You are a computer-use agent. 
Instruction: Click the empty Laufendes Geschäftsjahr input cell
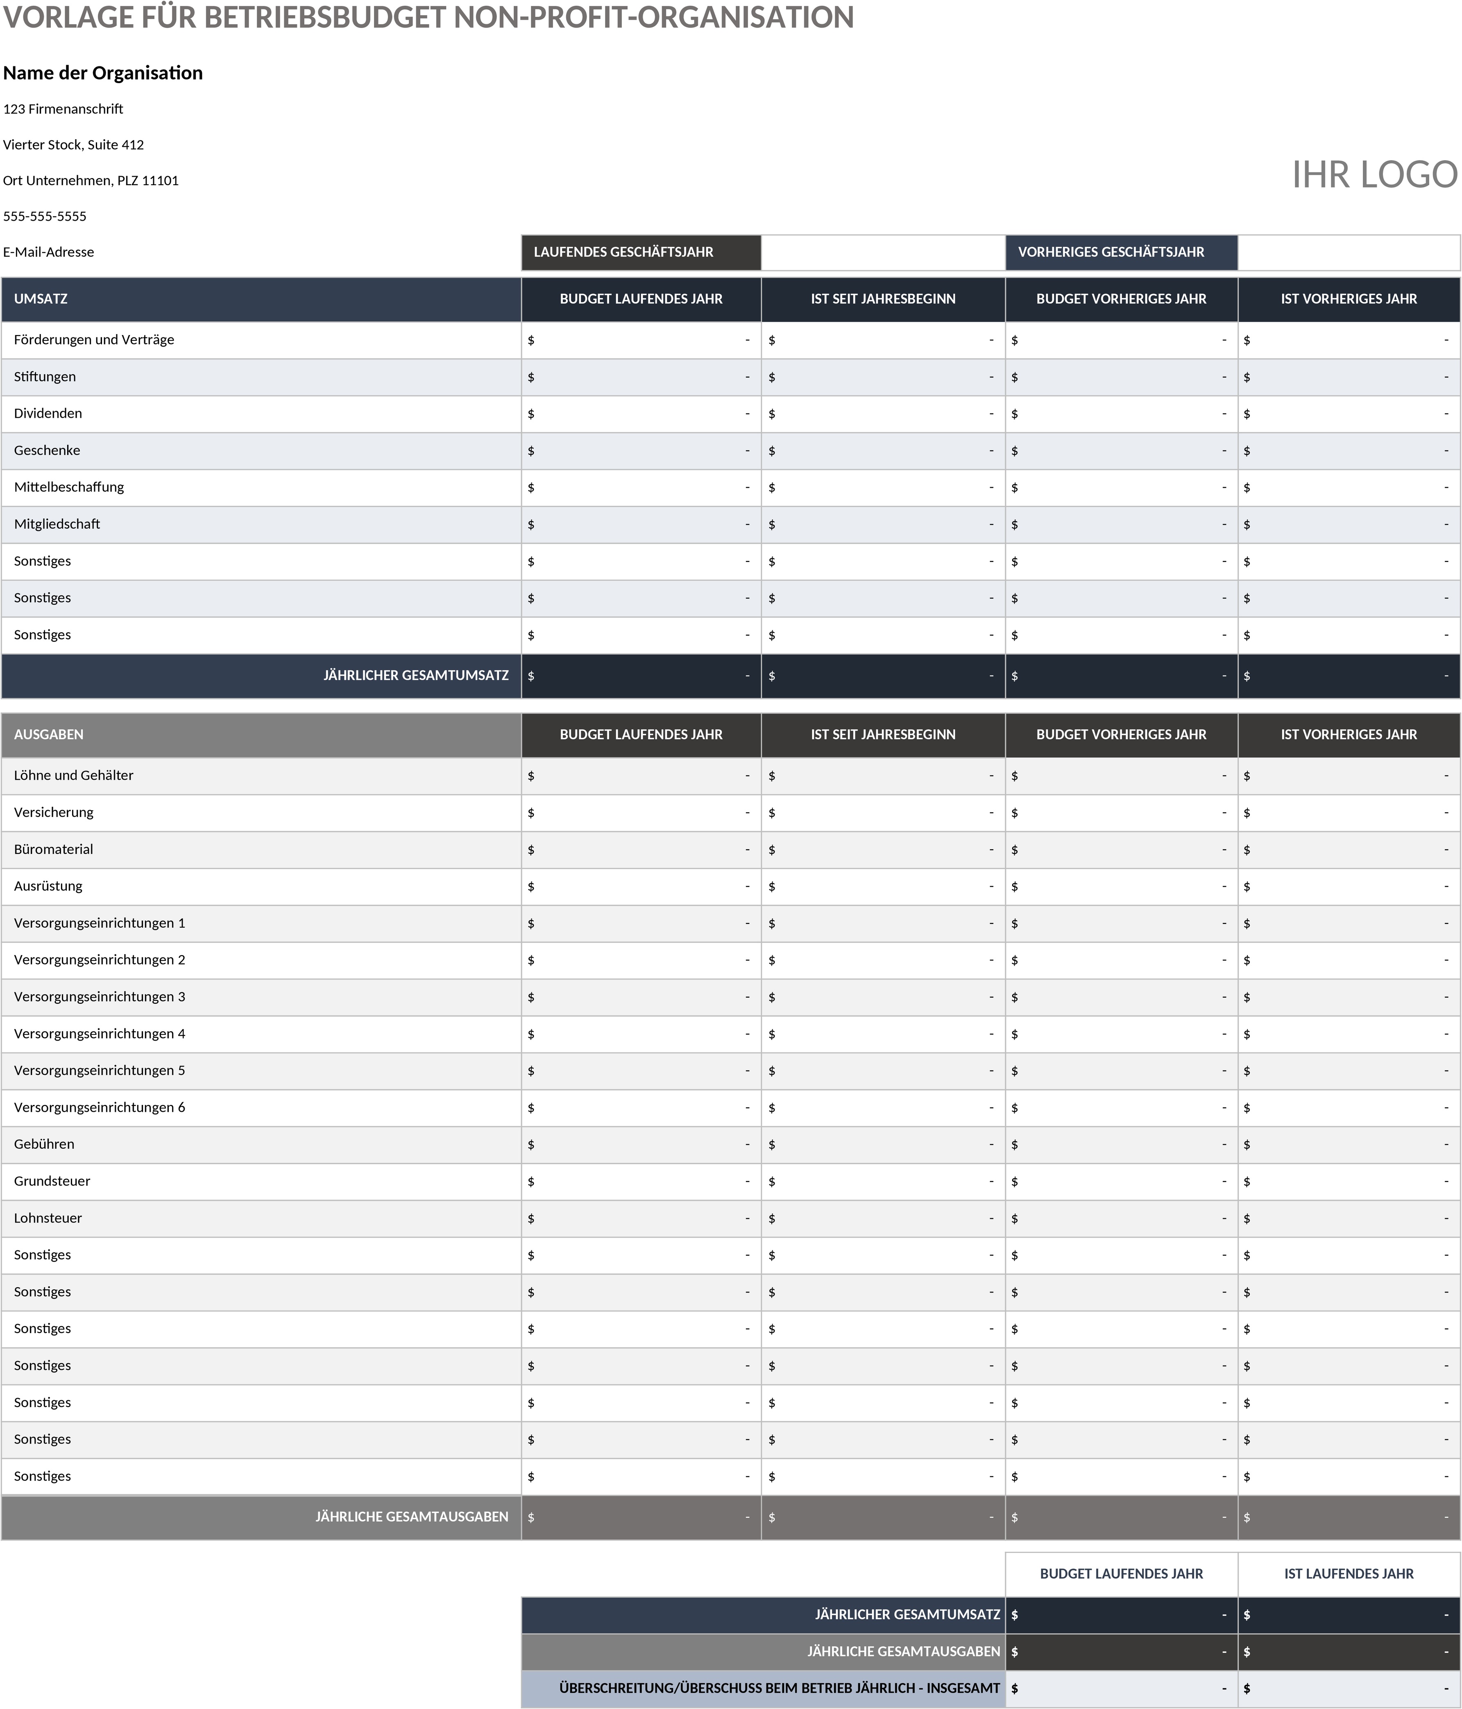point(883,252)
